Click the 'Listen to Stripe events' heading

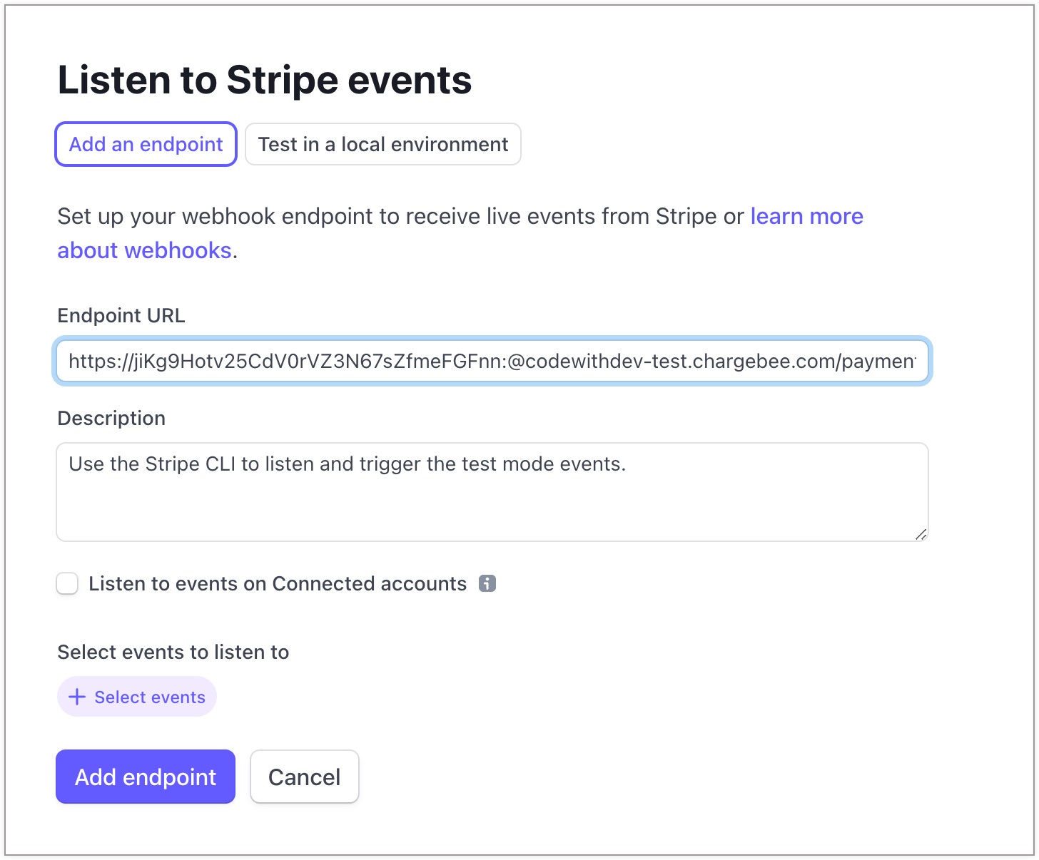pyautogui.click(x=264, y=79)
